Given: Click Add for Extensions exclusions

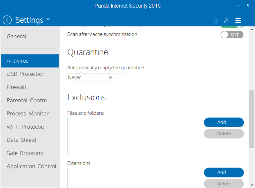Looking at the screenshot, I should [224, 172].
